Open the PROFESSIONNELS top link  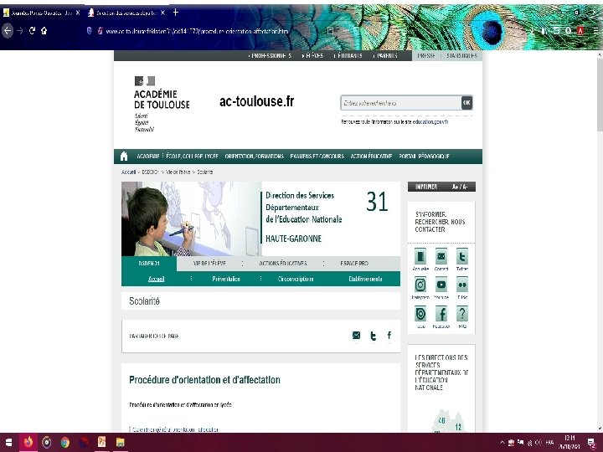click(x=270, y=56)
